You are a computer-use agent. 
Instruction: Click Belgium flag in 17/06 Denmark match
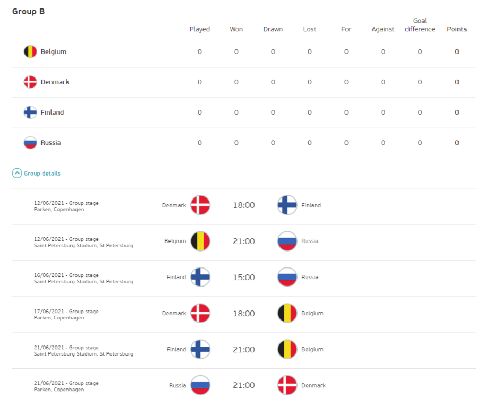(287, 313)
